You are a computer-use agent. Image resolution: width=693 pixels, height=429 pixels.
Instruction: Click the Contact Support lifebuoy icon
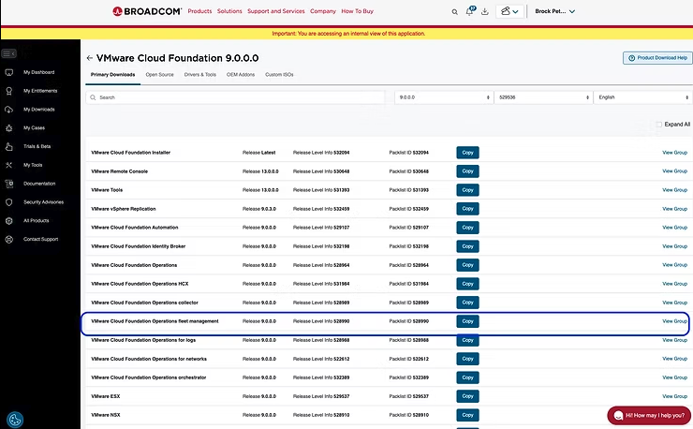click(9, 239)
